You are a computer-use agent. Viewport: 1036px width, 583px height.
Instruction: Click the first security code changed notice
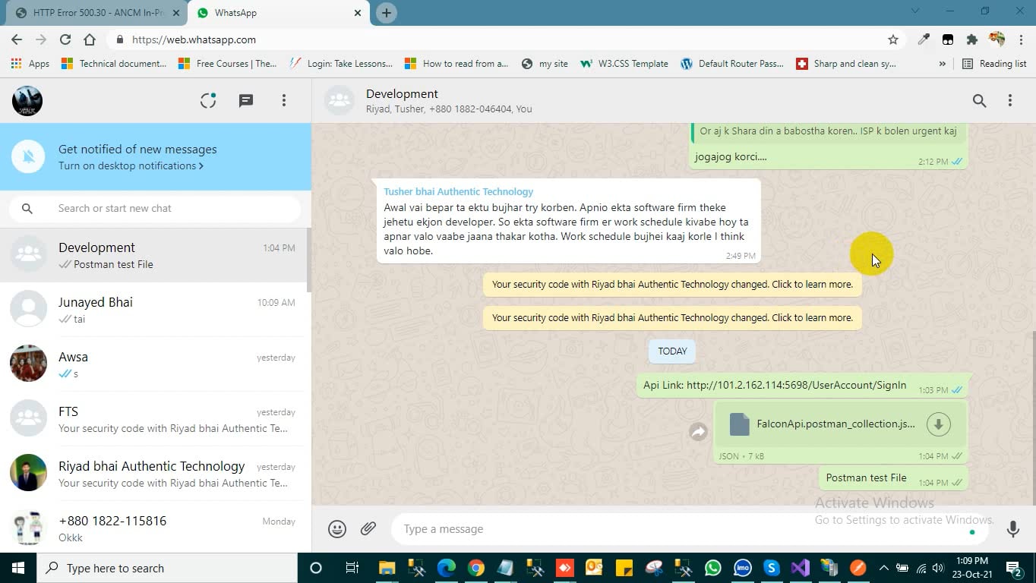pyautogui.click(x=672, y=285)
